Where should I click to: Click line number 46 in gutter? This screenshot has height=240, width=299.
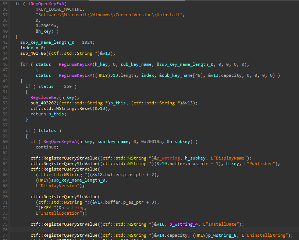coord(5,64)
